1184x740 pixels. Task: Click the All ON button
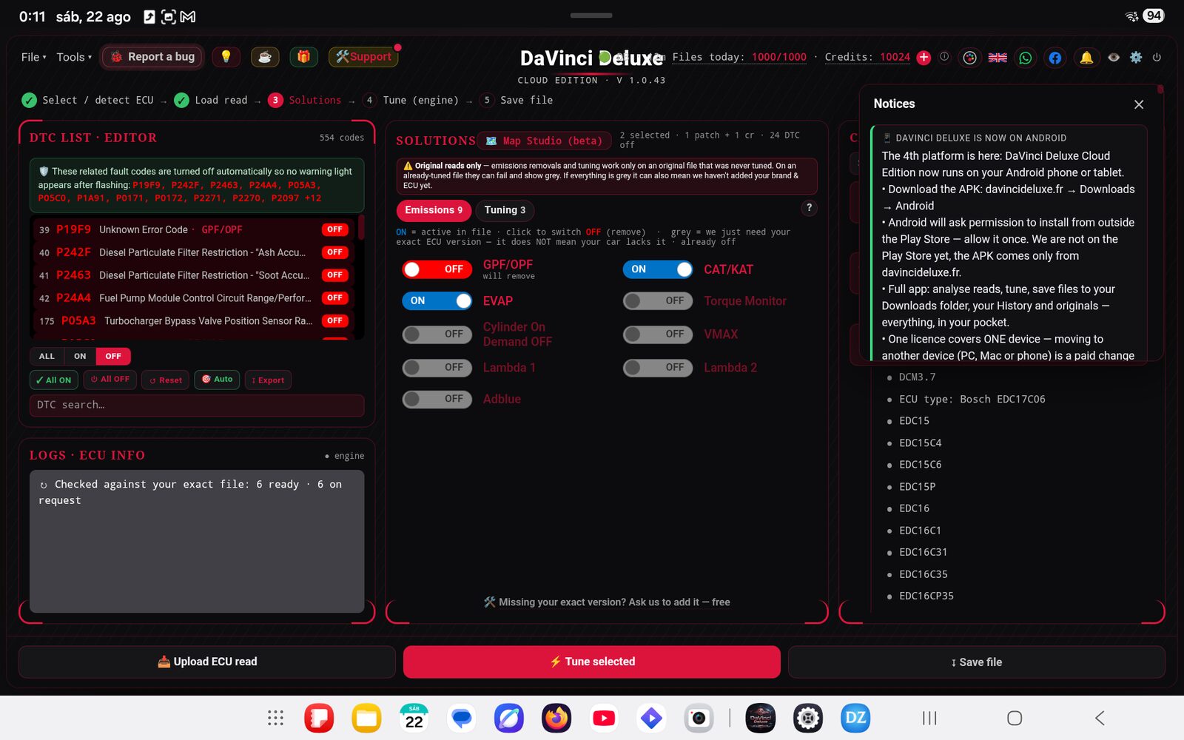point(54,380)
